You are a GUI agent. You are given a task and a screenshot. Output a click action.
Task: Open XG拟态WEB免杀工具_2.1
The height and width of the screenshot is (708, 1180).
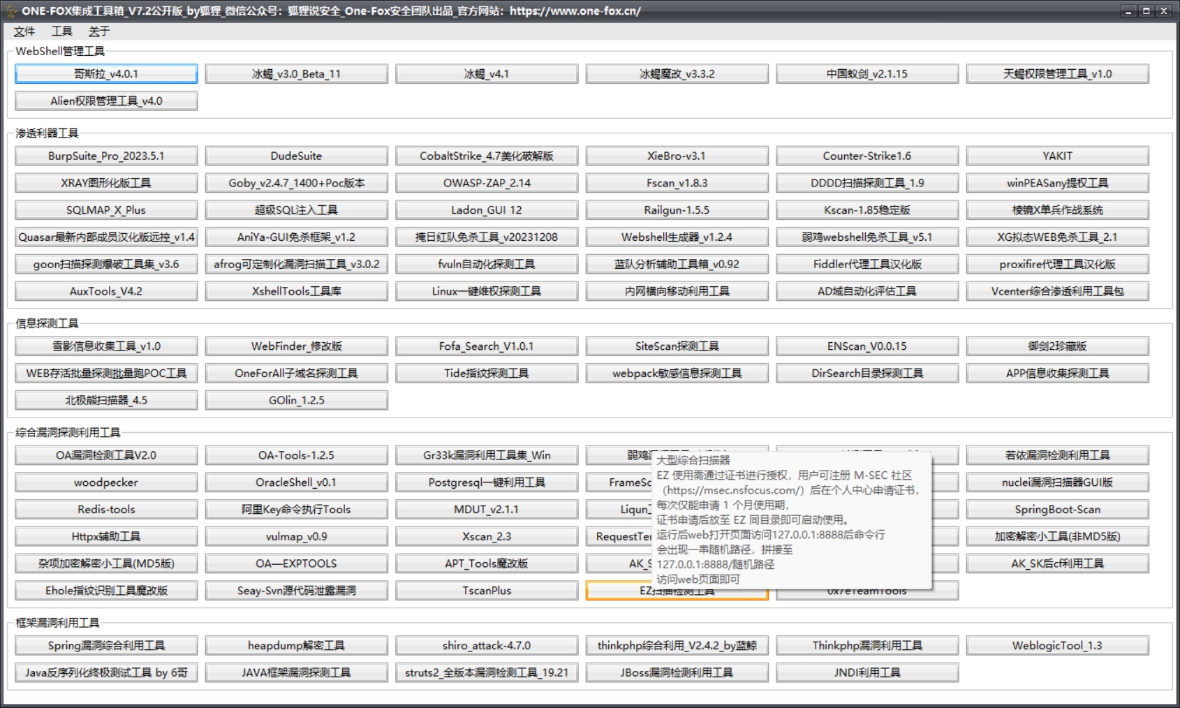1058,237
